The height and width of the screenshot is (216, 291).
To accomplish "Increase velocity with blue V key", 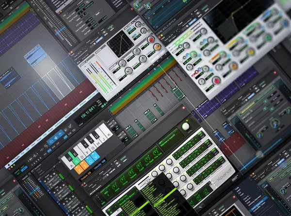I will [x=96, y=156].
